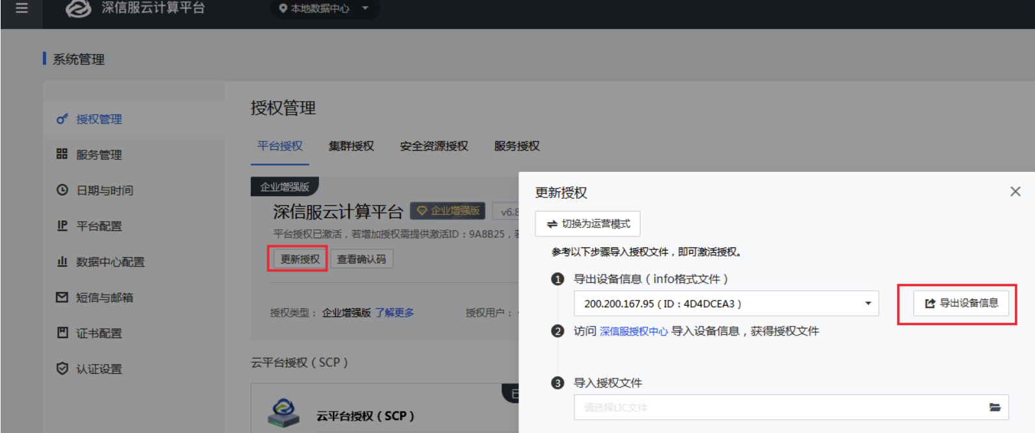1035x433 pixels.
Task: Open 短信与邮箱 settings
Action: (104, 298)
